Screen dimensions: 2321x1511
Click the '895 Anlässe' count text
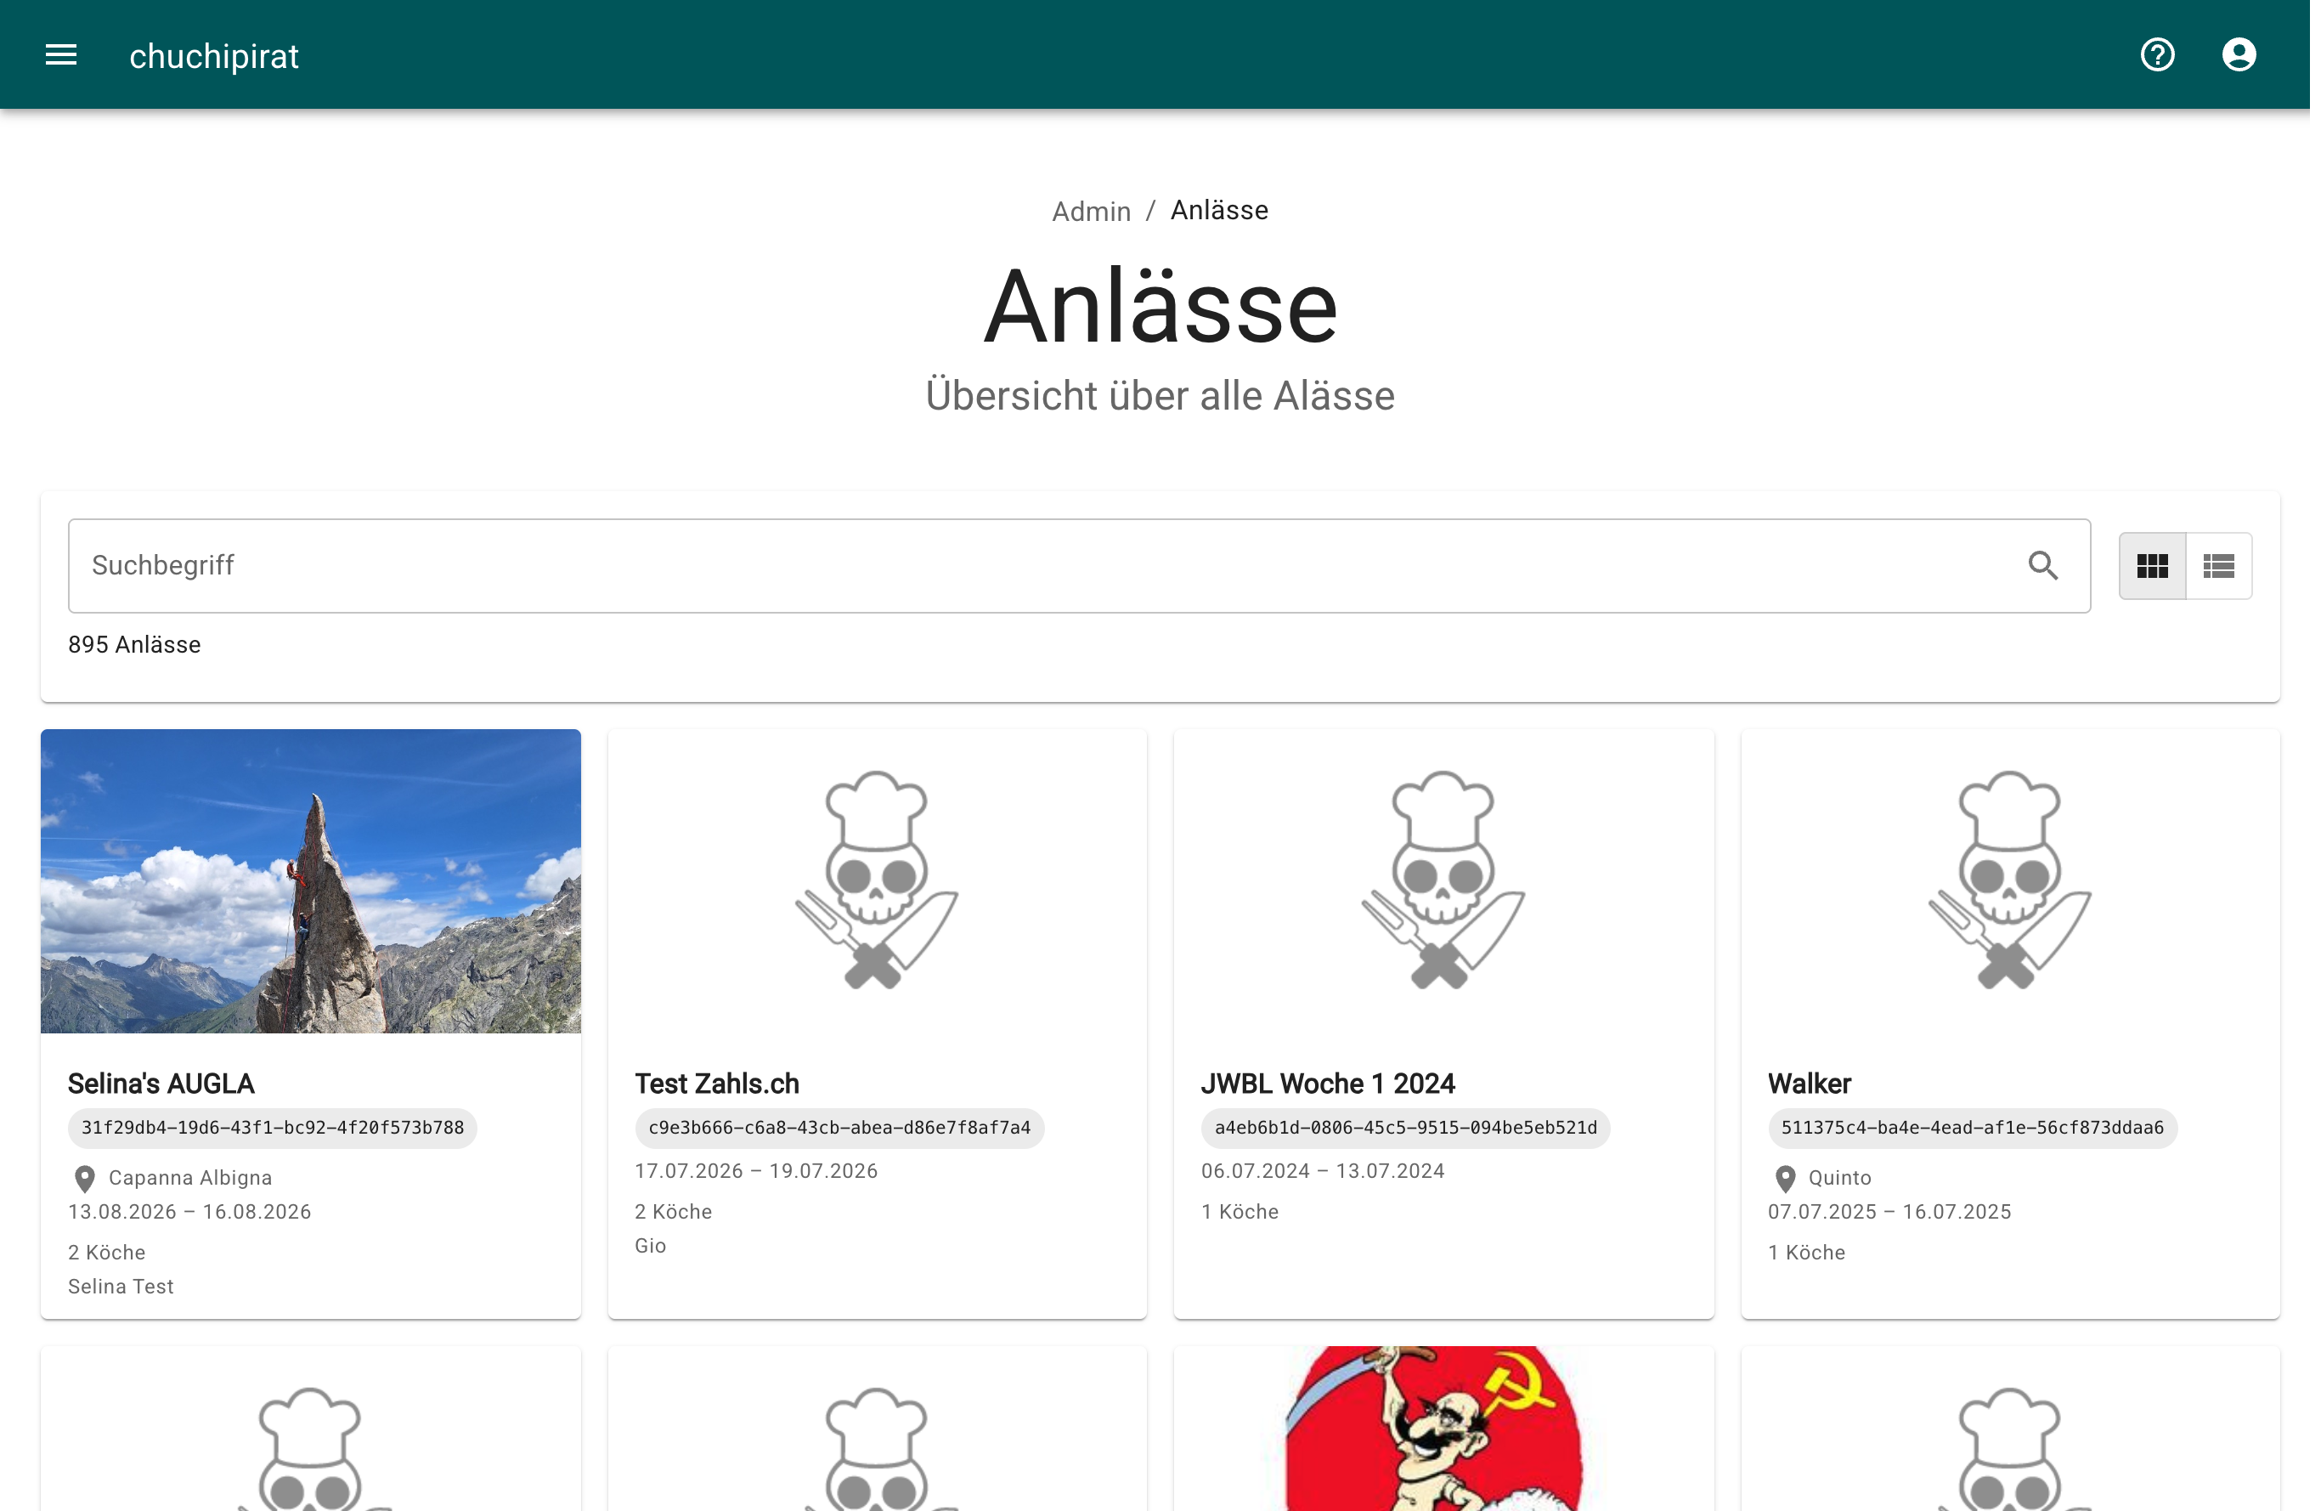(134, 645)
